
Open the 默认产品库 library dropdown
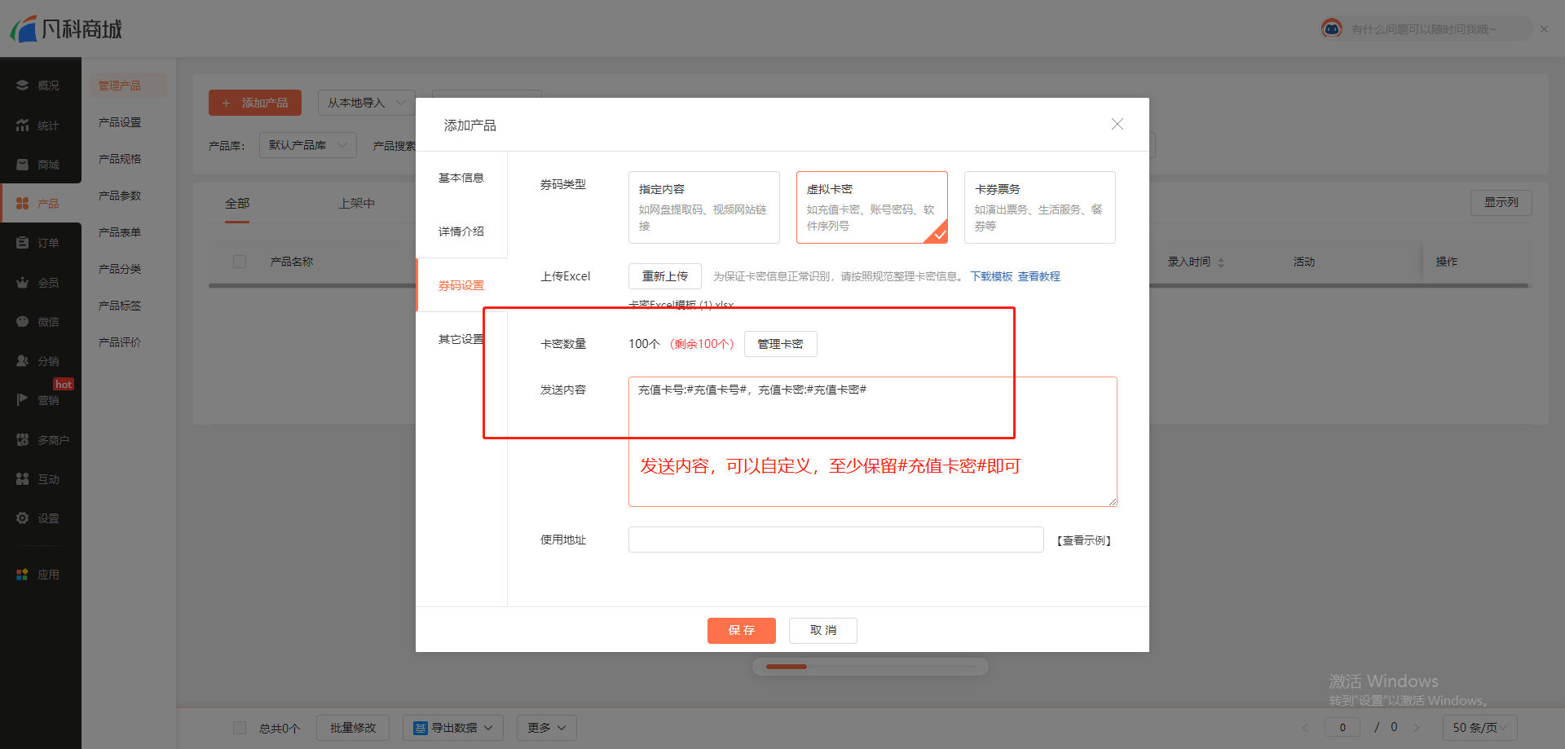[308, 145]
